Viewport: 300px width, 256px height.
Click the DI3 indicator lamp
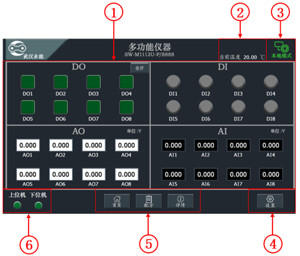[x=238, y=82]
